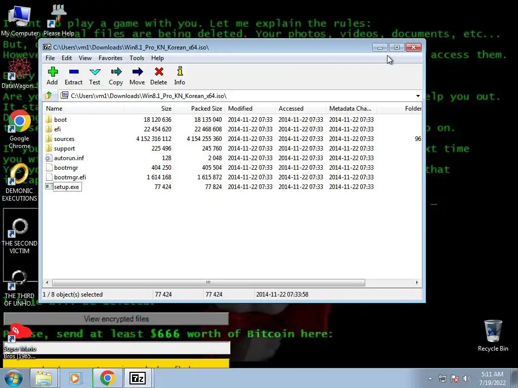Click the Copy toolbar icon
Image resolution: width=518 pixels, height=388 pixels.
click(116, 72)
